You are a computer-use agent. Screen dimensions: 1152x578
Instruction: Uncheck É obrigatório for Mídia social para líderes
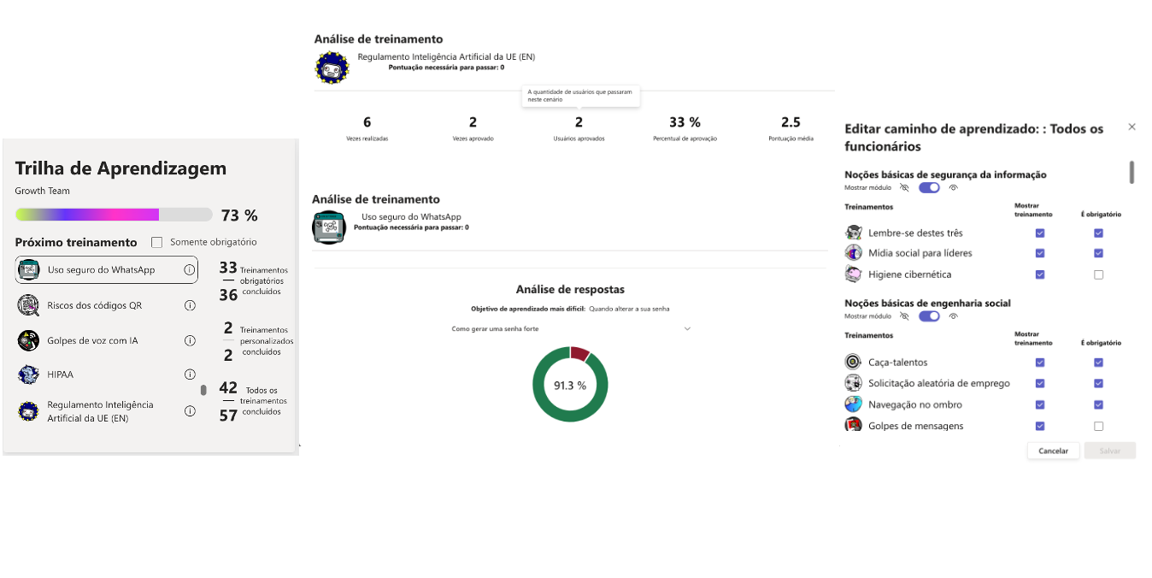pyautogui.click(x=1098, y=253)
